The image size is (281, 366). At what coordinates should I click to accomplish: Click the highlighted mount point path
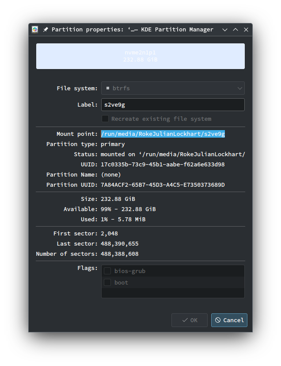[x=163, y=134]
